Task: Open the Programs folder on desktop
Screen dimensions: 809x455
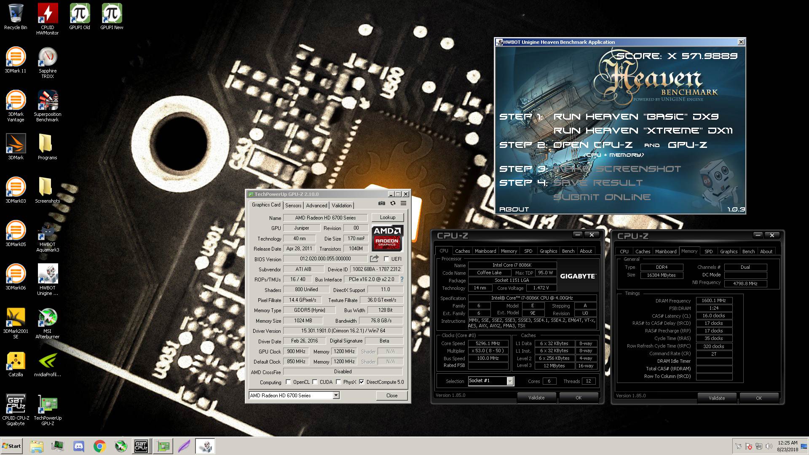Action: [47, 147]
